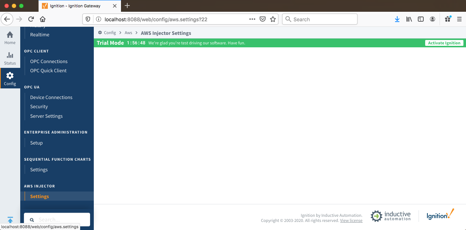Click the Activate Ignition button

click(x=444, y=43)
